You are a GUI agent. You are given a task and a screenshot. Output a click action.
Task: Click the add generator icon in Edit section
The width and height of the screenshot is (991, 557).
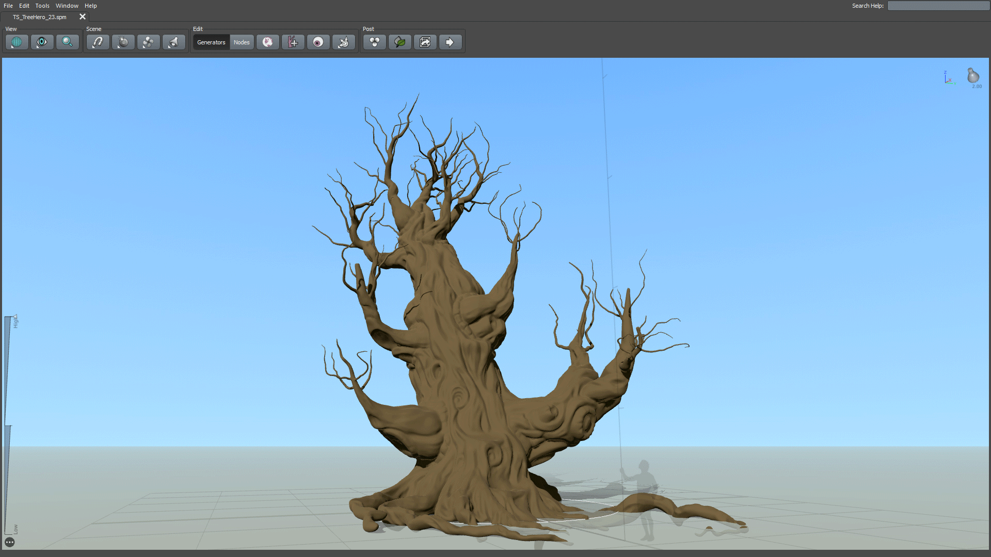pos(293,42)
